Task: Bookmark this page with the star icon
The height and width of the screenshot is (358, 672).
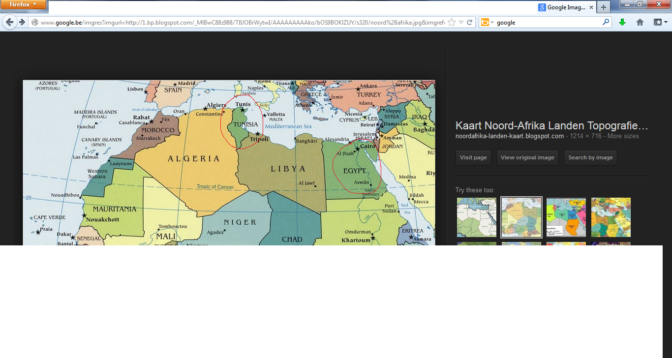Action: pyautogui.click(x=452, y=23)
